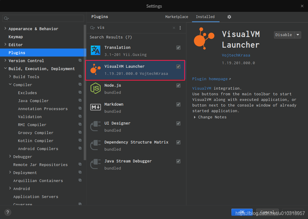This screenshot has height=219, width=308.
Task: Confirm settings with OK button
Action: coord(242,212)
